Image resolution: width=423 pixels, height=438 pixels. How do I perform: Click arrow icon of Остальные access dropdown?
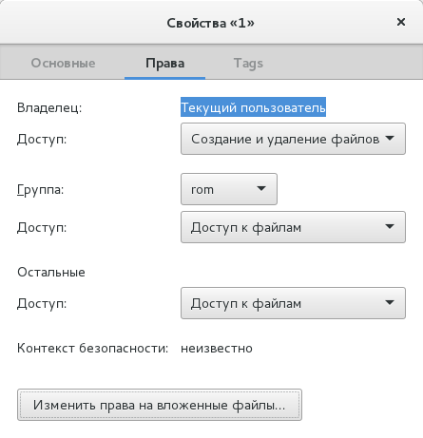[390, 302]
